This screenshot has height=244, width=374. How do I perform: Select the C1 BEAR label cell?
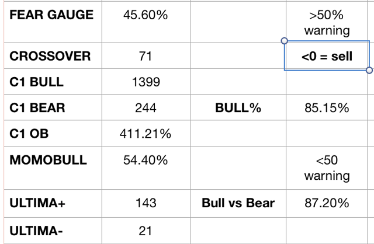click(x=53, y=107)
